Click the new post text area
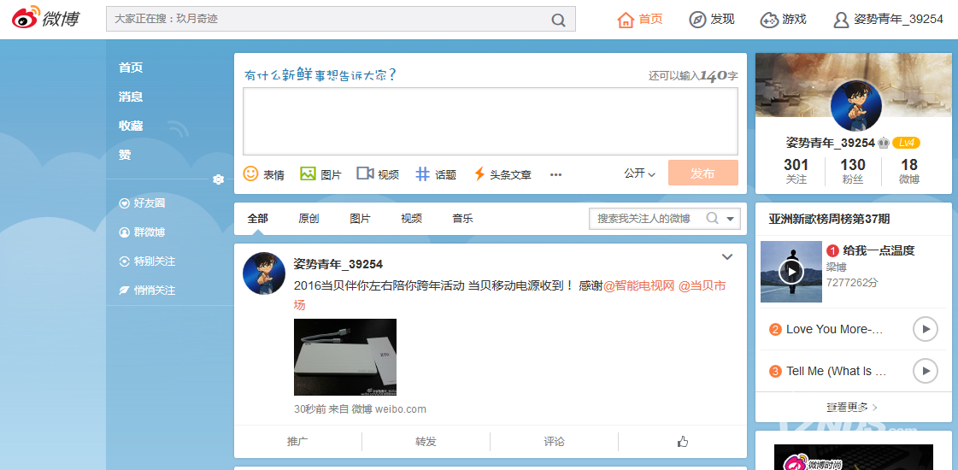Image resolution: width=958 pixels, height=470 pixels. pyautogui.click(x=490, y=121)
